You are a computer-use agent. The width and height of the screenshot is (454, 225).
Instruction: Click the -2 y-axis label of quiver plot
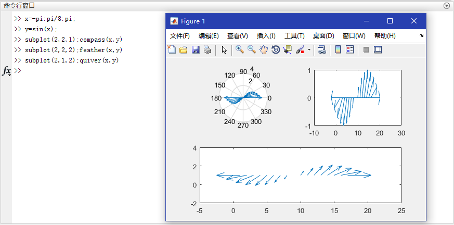[x=193, y=203]
